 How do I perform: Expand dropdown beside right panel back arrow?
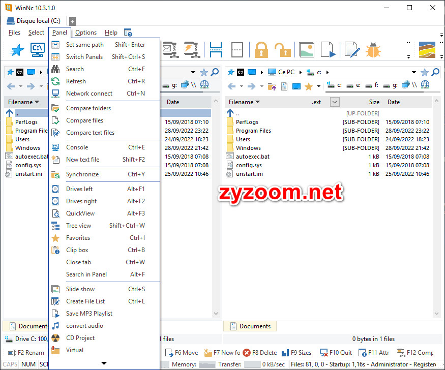[x=242, y=86]
